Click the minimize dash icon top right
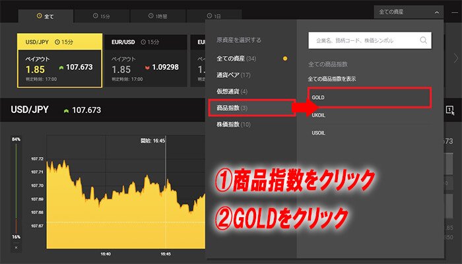This screenshot has width=462, height=264. [x=455, y=13]
